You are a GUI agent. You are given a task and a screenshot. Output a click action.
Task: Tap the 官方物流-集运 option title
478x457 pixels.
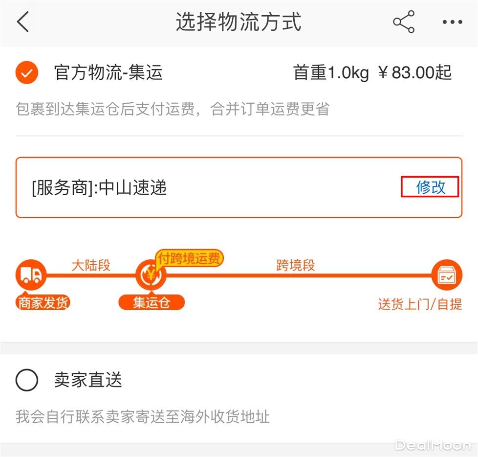pyautogui.click(x=108, y=73)
